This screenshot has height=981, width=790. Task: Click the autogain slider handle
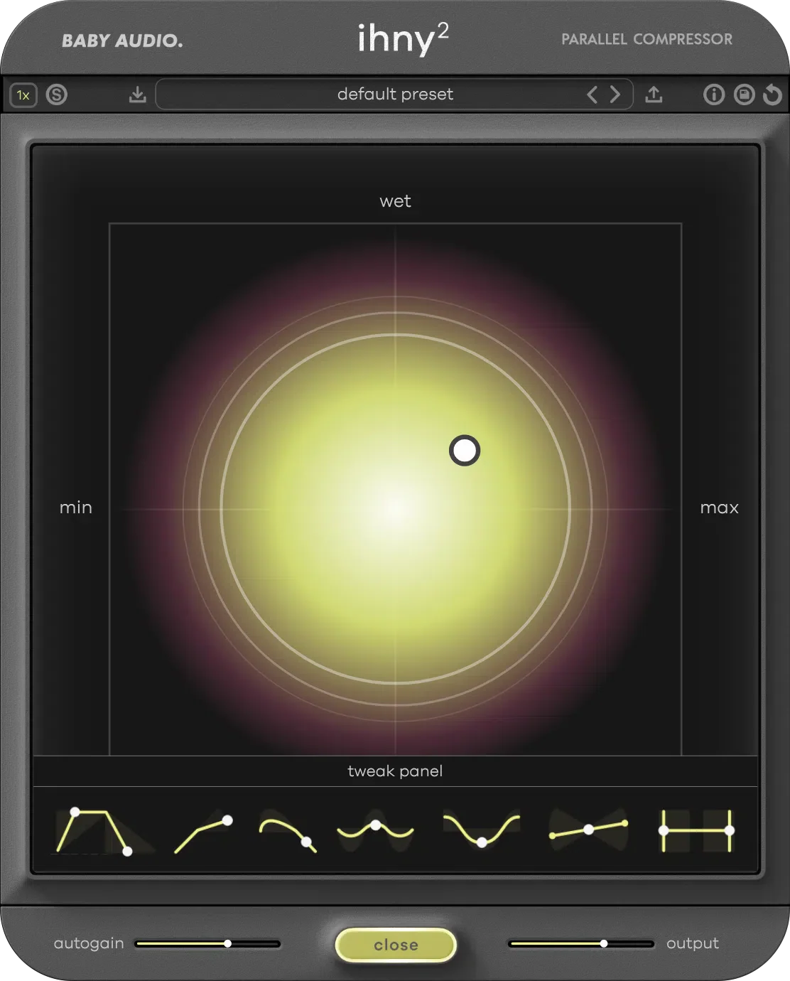coord(227,943)
